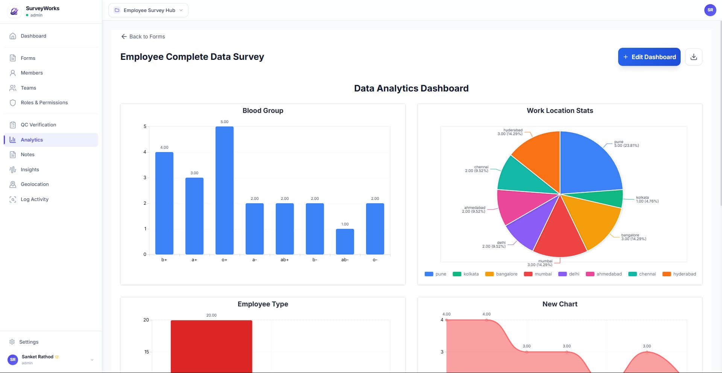The width and height of the screenshot is (722, 373).
Task: Go to Dashboard in sidebar
Action: [x=51, y=36]
